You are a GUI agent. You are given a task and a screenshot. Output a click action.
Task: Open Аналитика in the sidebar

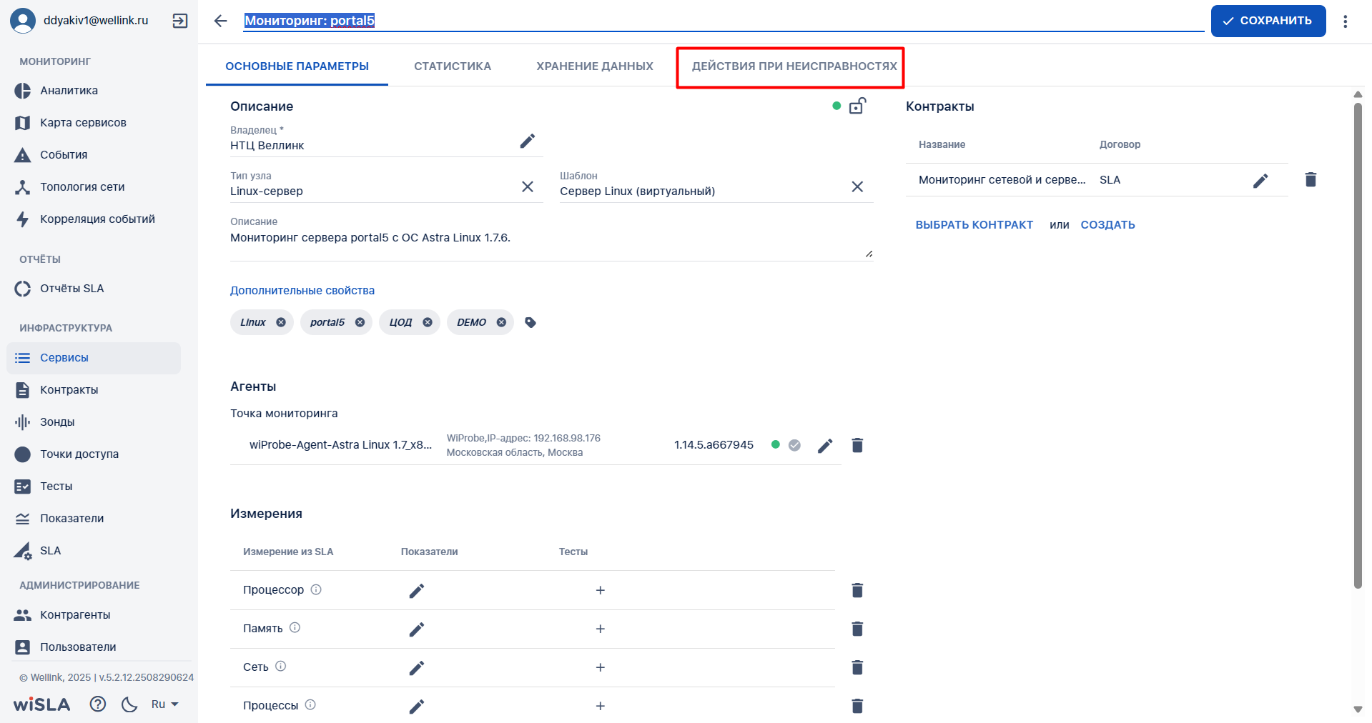[94, 91]
